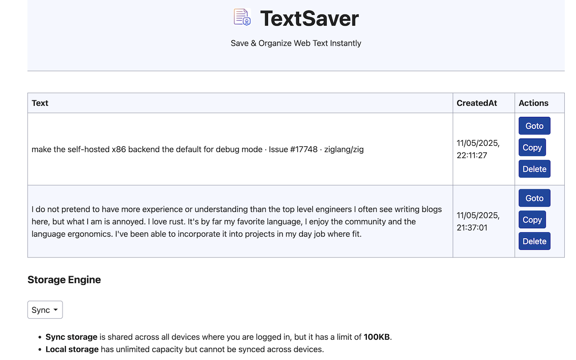
Task: Click the CreatedAt column header
Action: (x=484, y=103)
